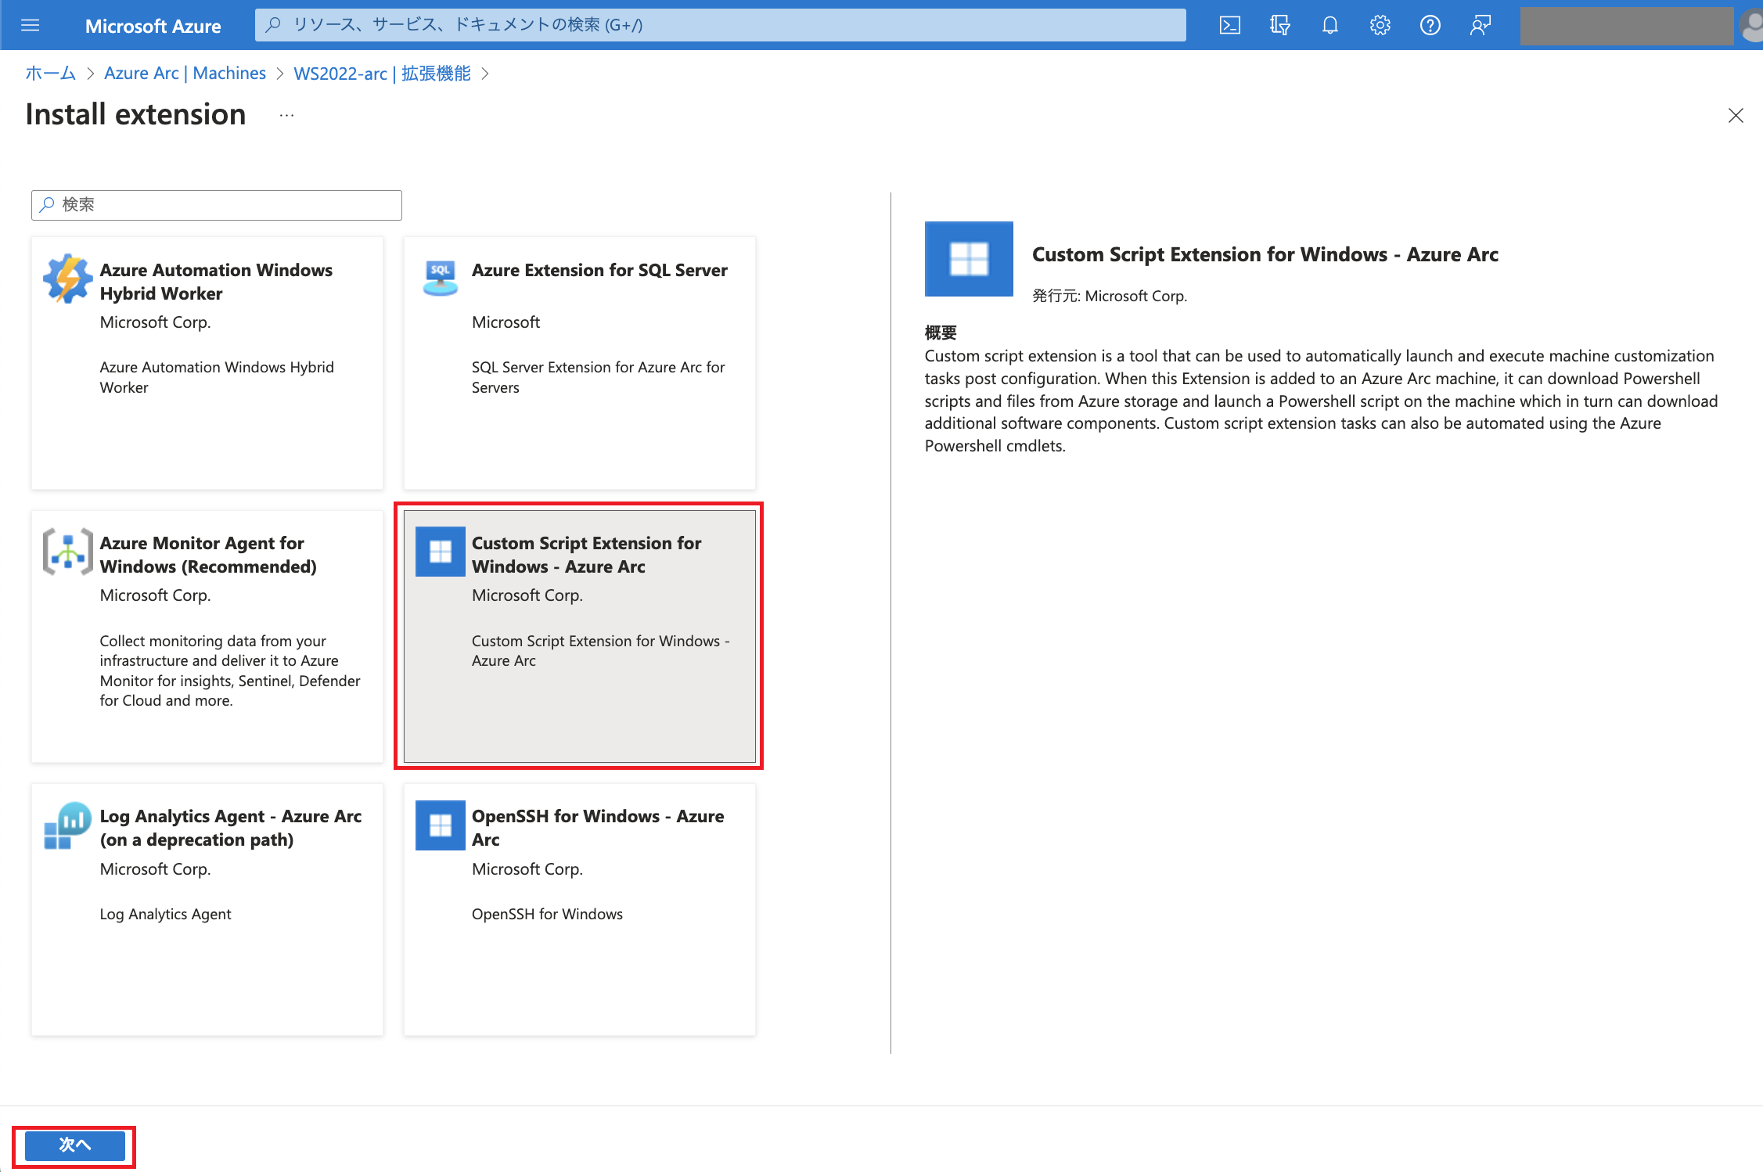
Task: Open the help question mark icon
Action: 1430,26
